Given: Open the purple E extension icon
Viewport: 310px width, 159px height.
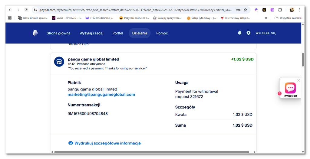Looking at the screenshot, I should (x=272, y=10).
